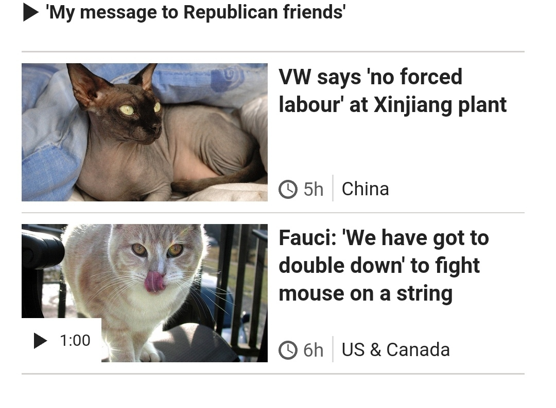Viewport: 556px width, 408px height.
Task: Click the 1:00 video duration label
Action: pos(75,340)
